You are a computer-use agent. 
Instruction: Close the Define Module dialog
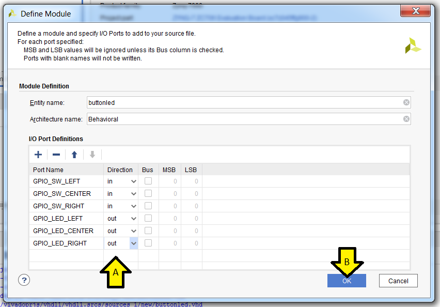[415, 11]
